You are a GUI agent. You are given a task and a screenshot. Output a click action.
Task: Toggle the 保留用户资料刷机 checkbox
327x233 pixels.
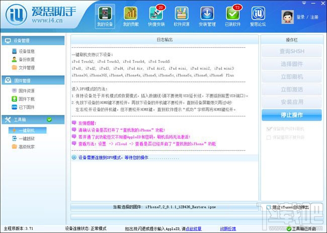click(x=269, y=129)
